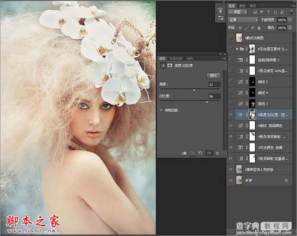Hide the 2 gradient map layer
297x236 pixels.
[x=231, y=158]
